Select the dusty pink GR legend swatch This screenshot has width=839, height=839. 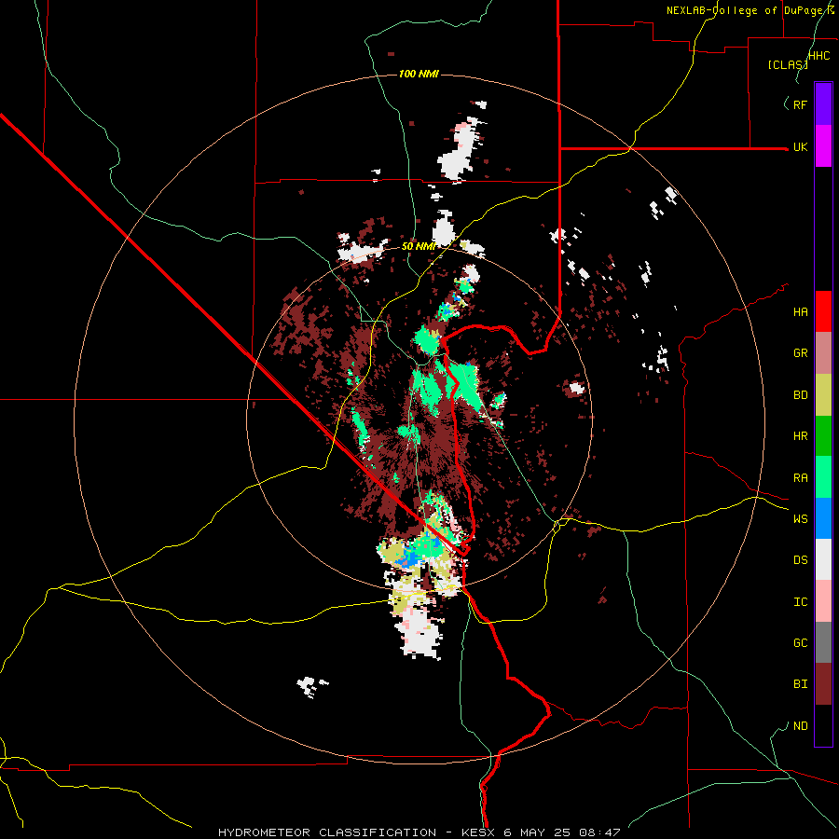(x=823, y=353)
